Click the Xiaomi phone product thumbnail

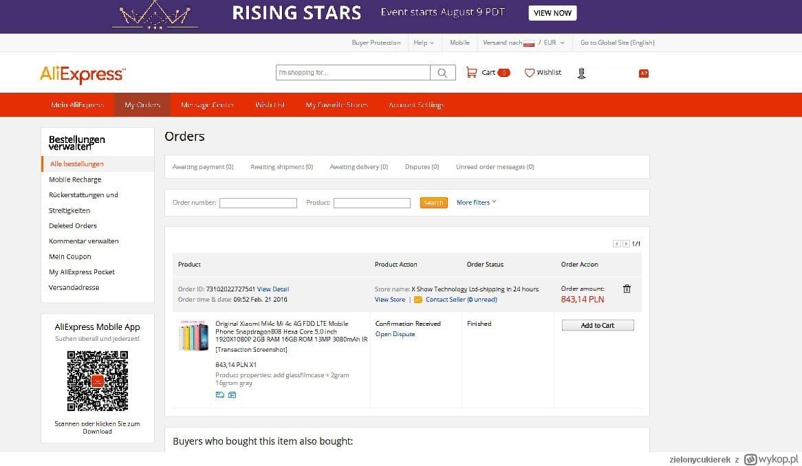(193, 335)
